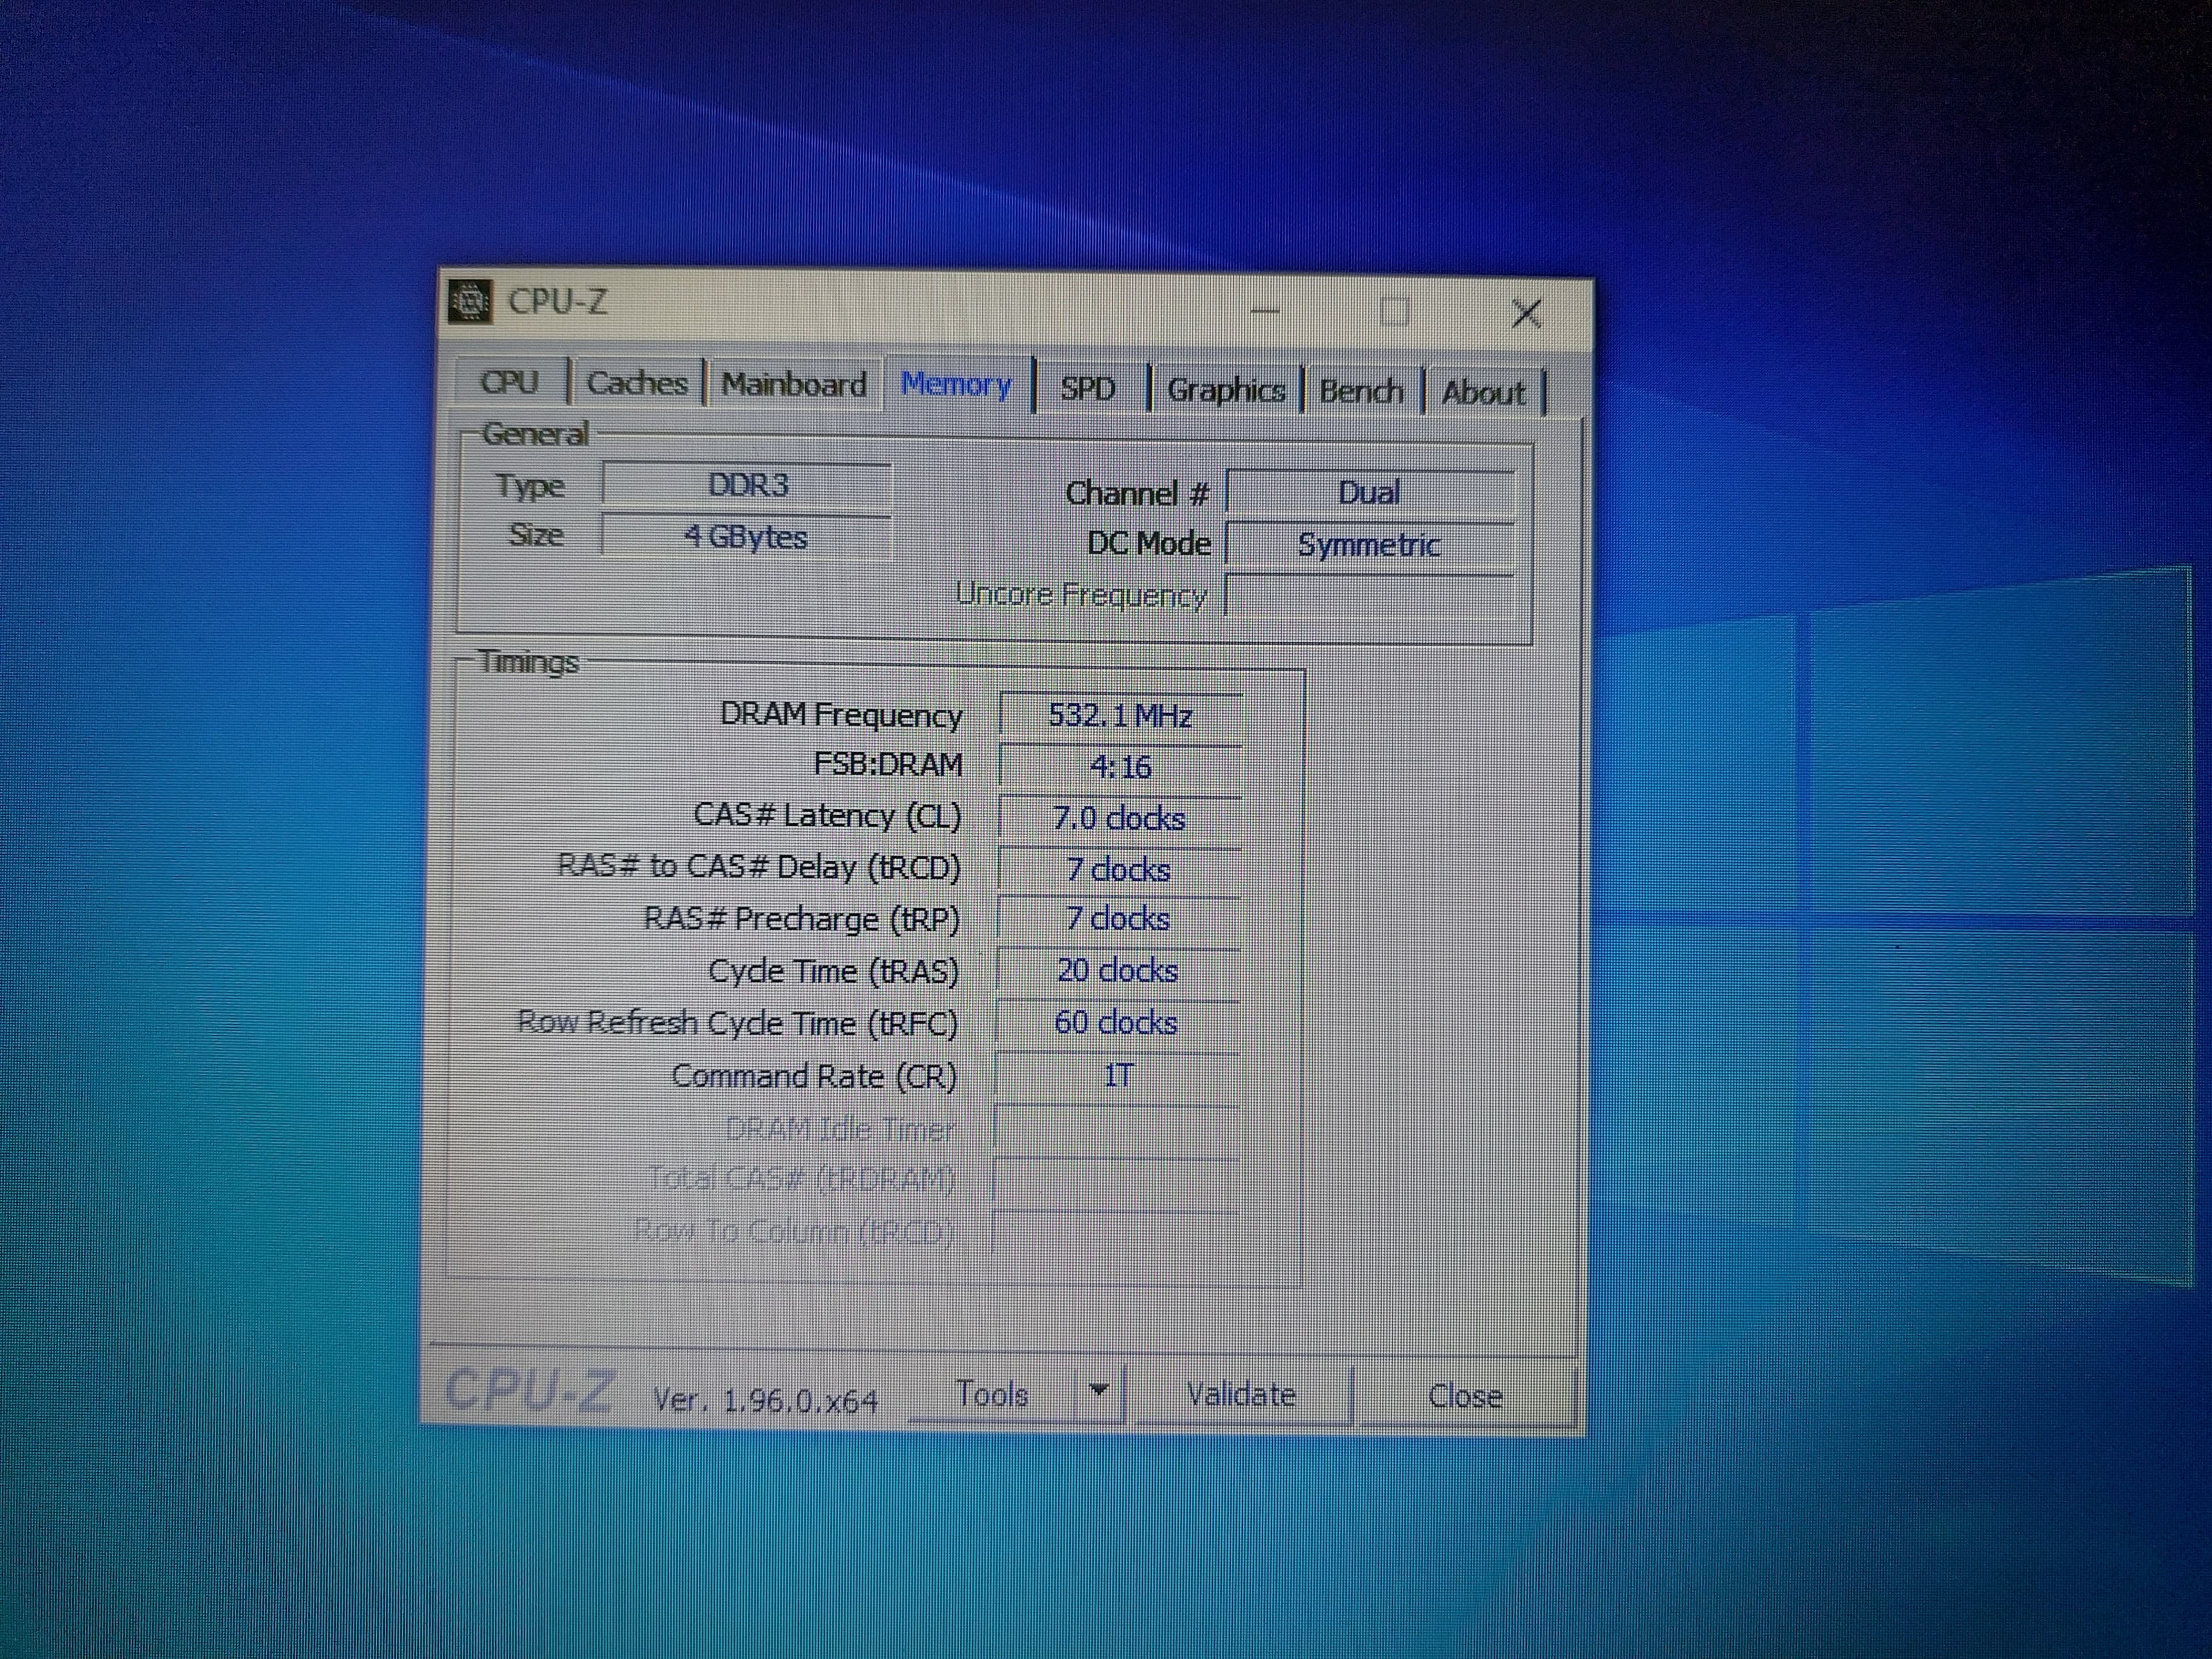Click the 7.0 clocks CAS Latency value

(1120, 819)
